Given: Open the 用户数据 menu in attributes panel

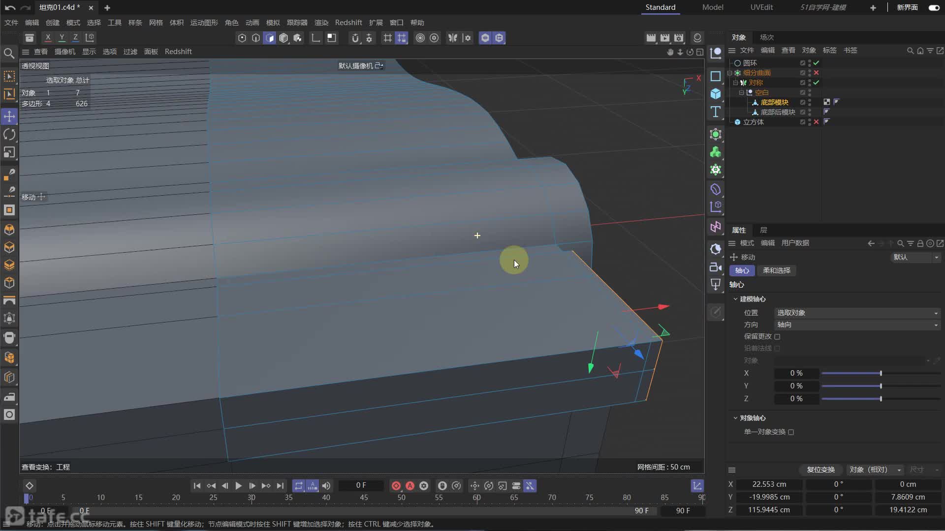Looking at the screenshot, I should tap(795, 243).
